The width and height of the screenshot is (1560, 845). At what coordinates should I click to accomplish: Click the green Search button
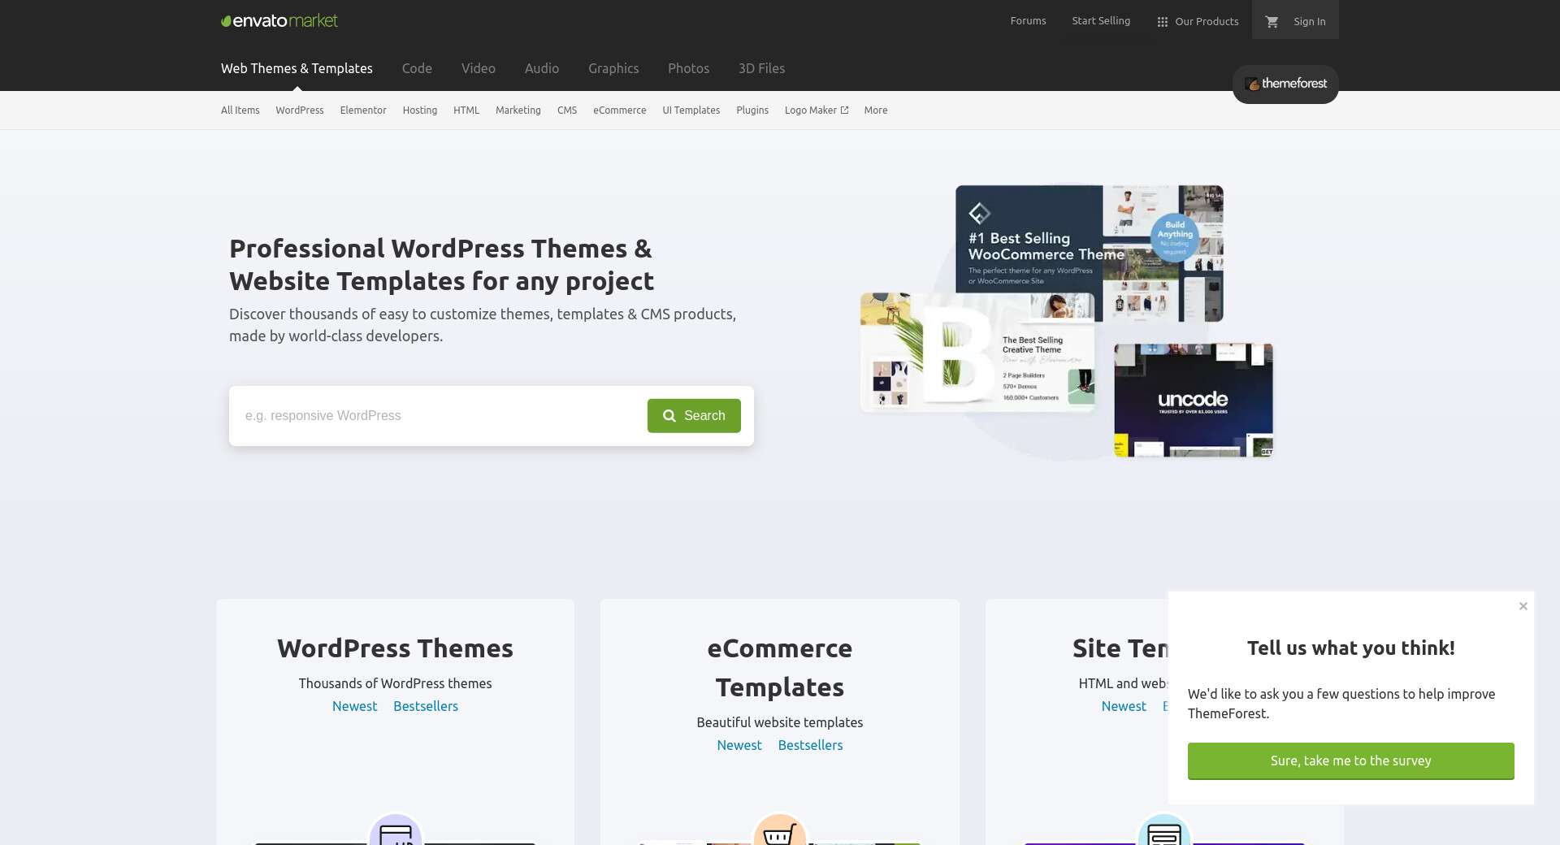point(694,416)
